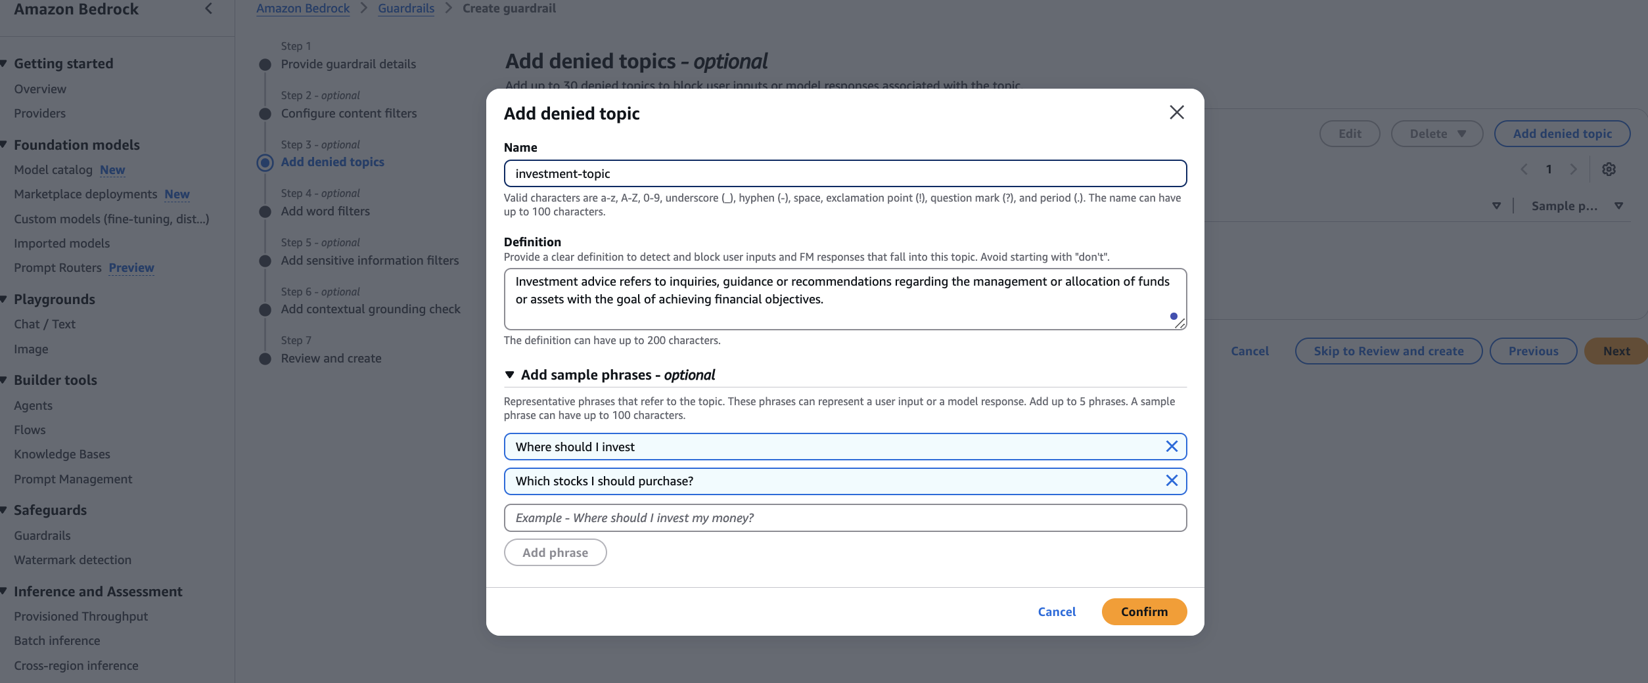Image resolution: width=1648 pixels, height=683 pixels.
Task: Collapse Add sample phrases section
Action: click(x=509, y=374)
